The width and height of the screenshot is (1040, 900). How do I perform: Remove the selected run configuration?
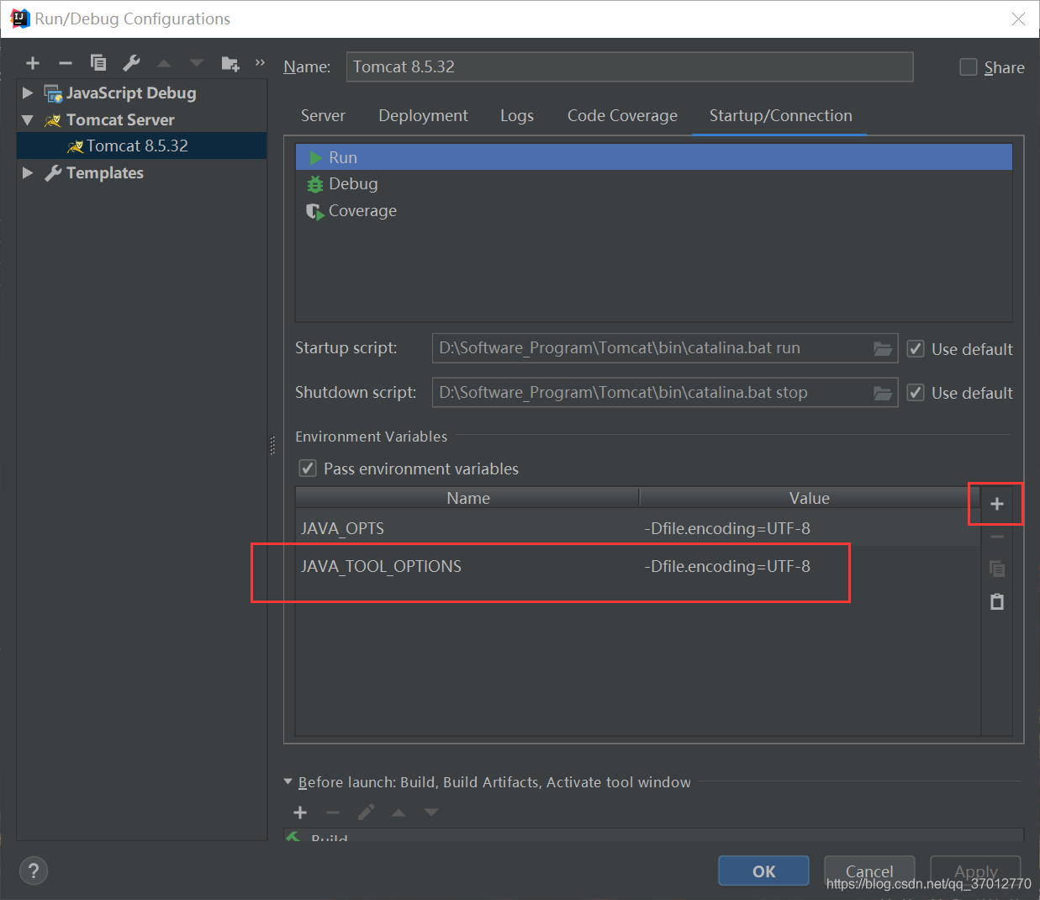(x=66, y=63)
